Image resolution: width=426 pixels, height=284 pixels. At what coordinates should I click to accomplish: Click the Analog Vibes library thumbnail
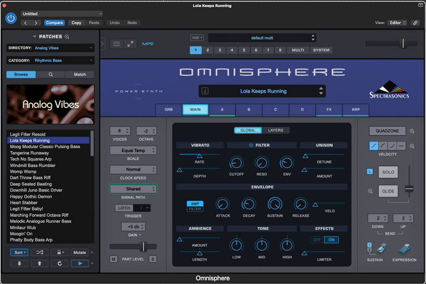[x=50, y=104]
